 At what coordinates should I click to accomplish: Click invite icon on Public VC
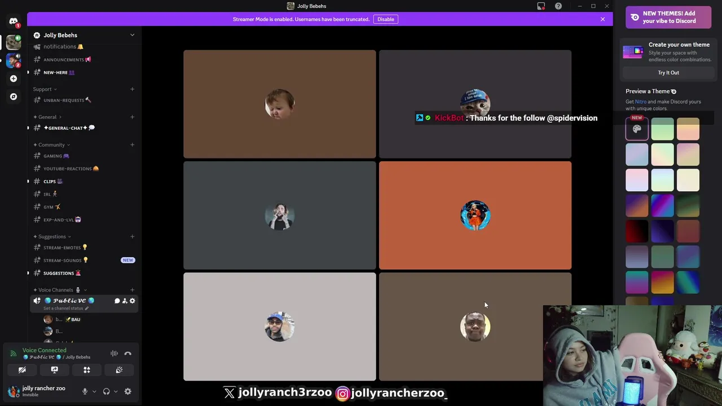[125, 301]
